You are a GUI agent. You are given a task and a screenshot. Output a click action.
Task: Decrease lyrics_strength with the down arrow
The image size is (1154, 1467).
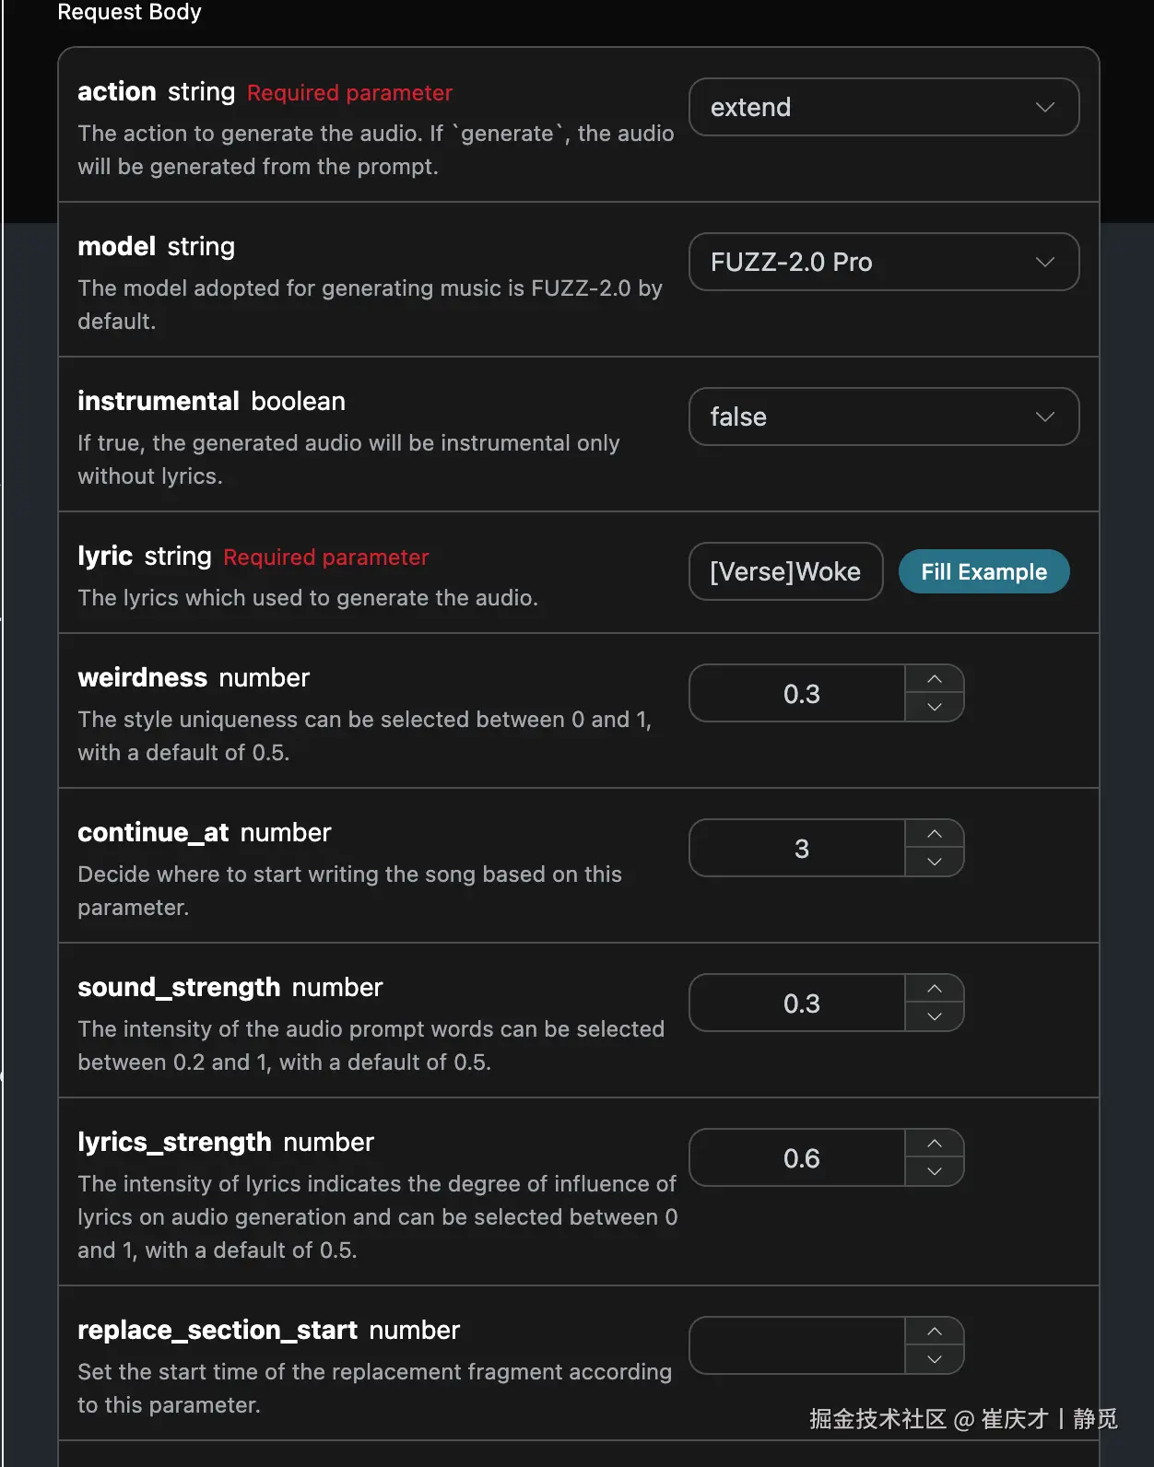tap(934, 1171)
